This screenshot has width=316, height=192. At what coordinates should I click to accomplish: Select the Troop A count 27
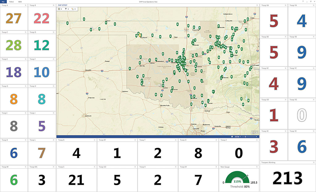click(14, 18)
